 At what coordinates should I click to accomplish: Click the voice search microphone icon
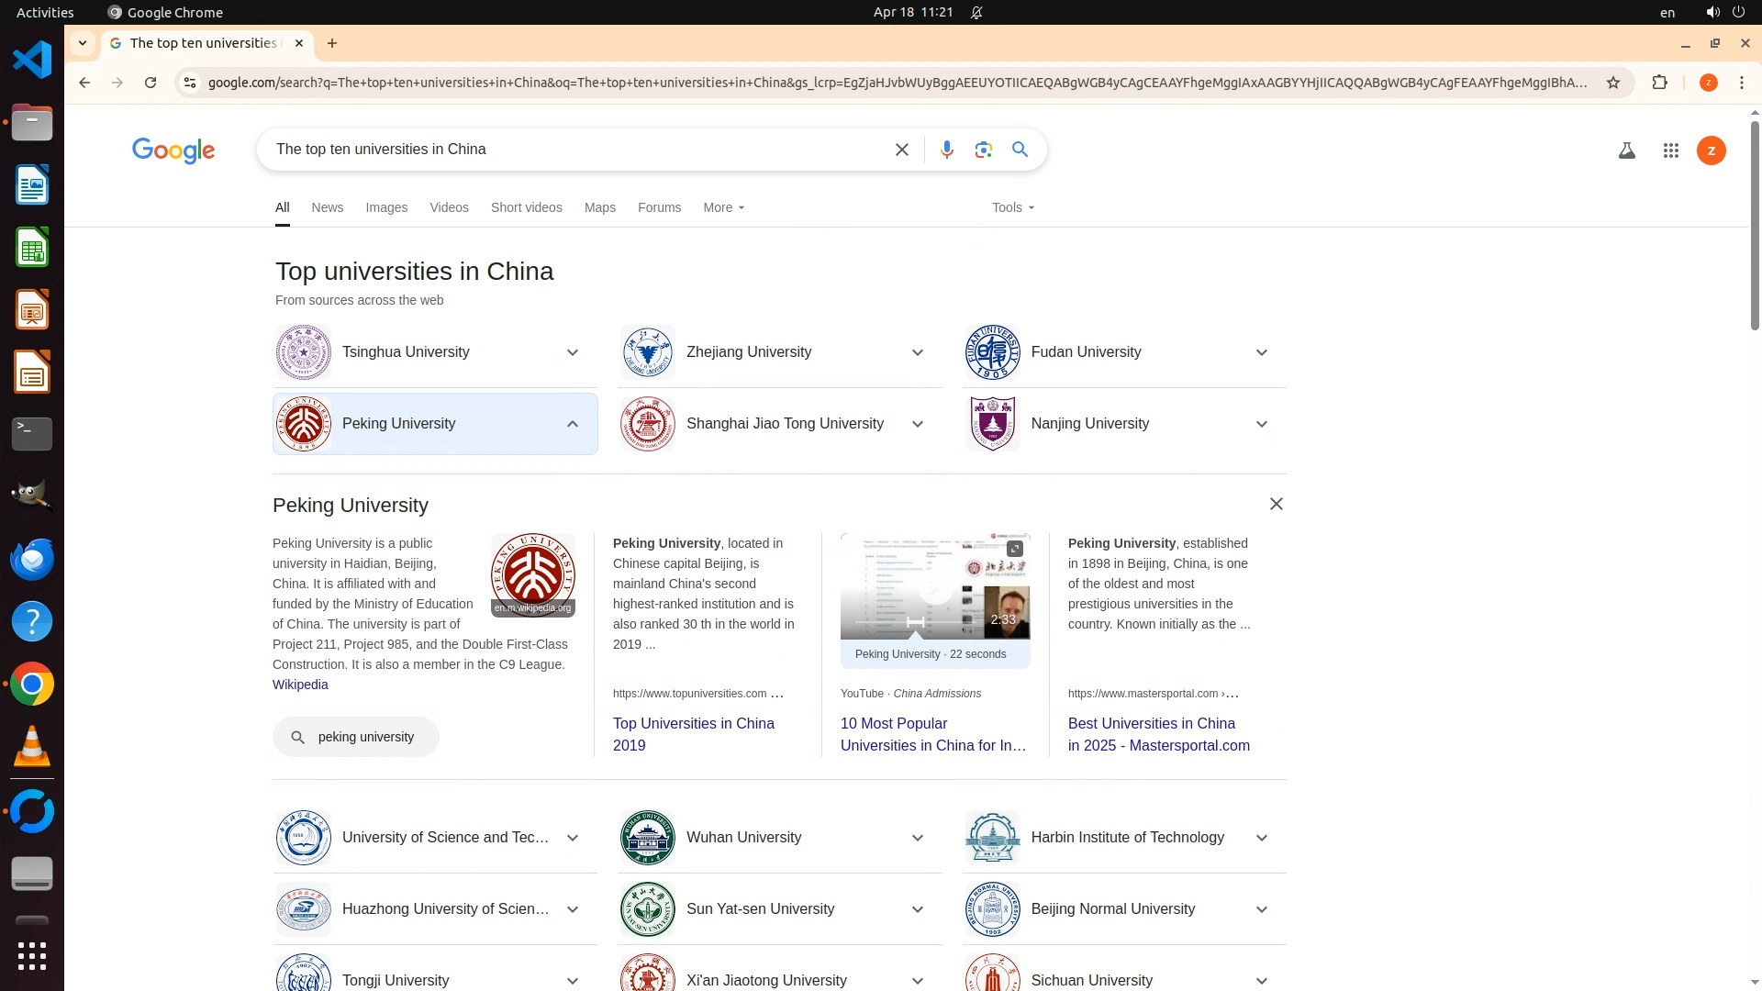pyautogui.click(x=946, y=150)
